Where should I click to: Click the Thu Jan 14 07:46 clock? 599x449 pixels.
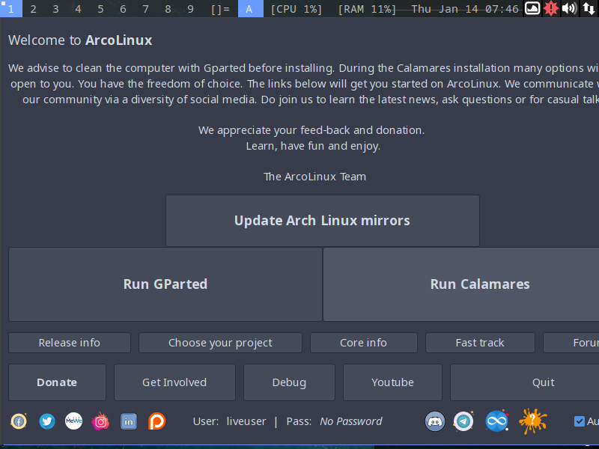pyautogui.click(x=465, y=9)
